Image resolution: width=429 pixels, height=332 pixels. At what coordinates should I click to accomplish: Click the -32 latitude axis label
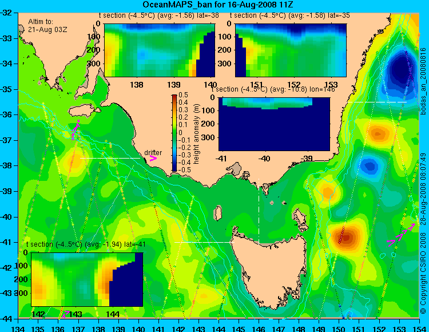[x=7, y=13]
